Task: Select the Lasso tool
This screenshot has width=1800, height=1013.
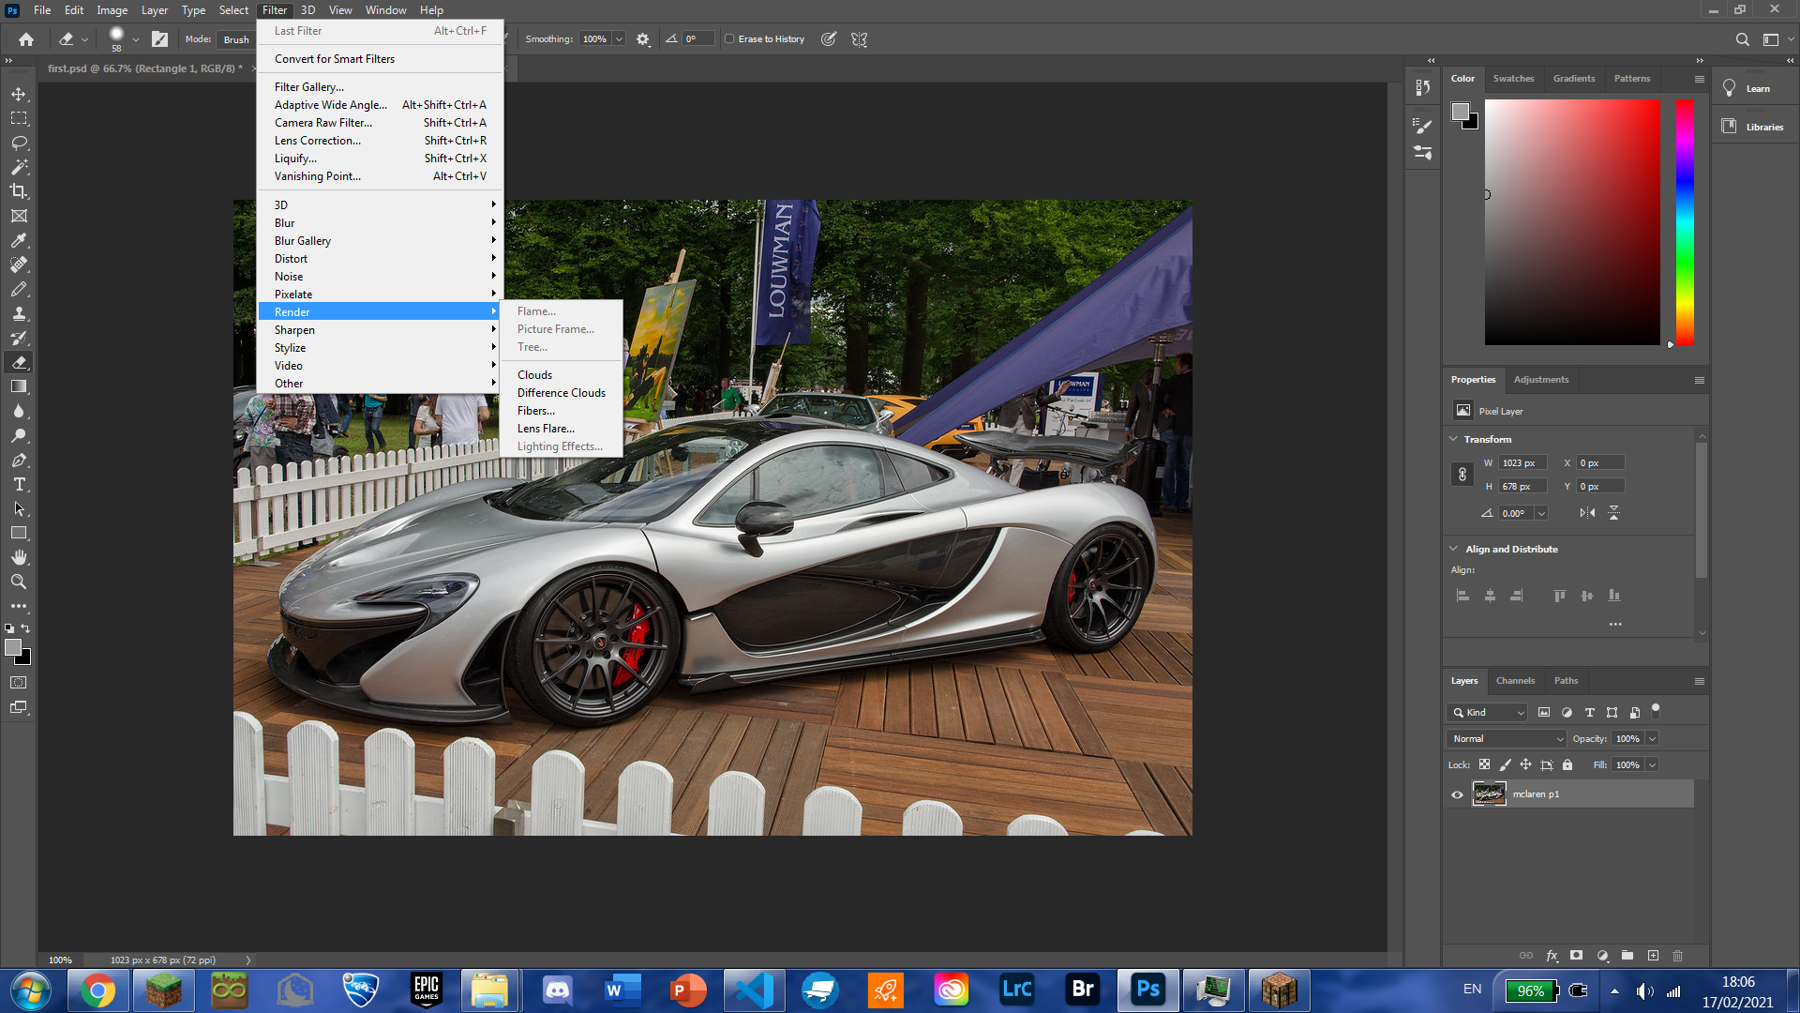Action: coord(19,143)
